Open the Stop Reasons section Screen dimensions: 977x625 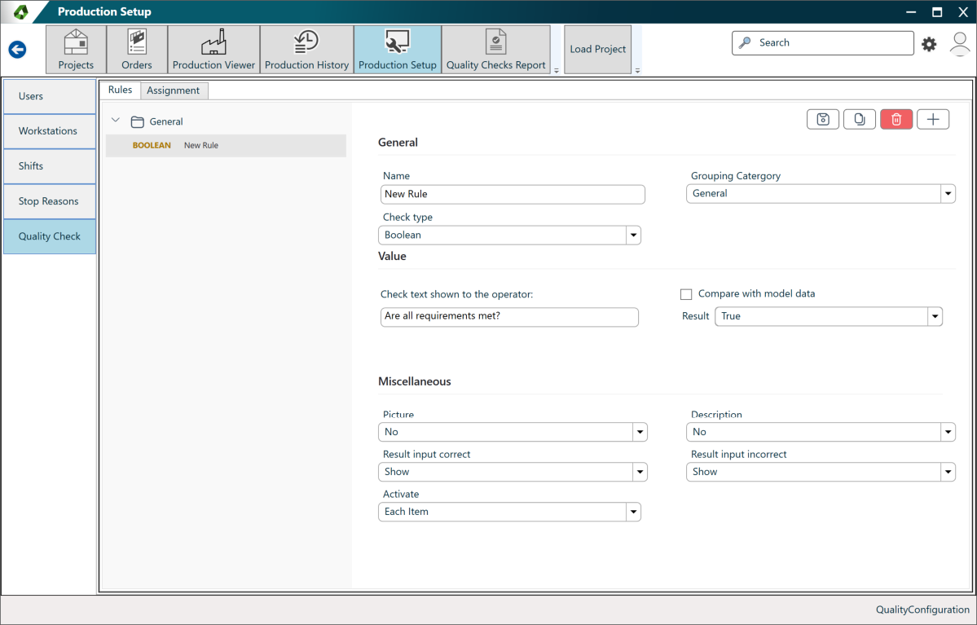point(49,201)
